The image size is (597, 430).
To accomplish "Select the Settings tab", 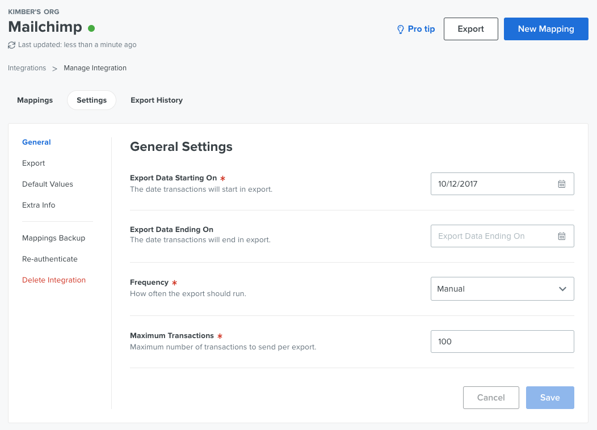I will (92, 100).
